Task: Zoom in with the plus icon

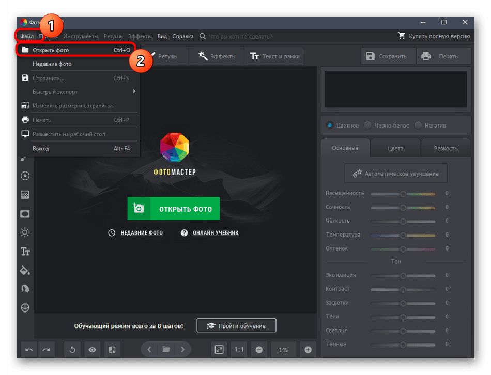Action: click(308, 350)
